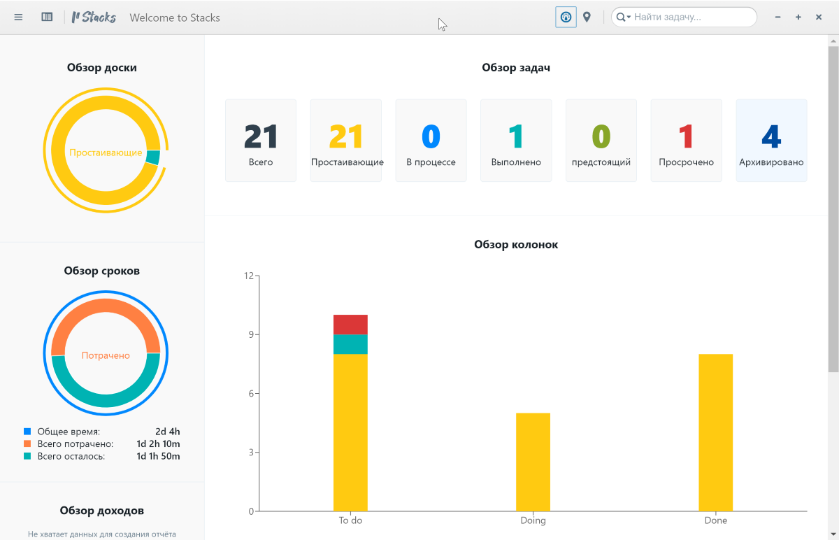
Task: Click the Обзор задач heading
Action: 516,68
